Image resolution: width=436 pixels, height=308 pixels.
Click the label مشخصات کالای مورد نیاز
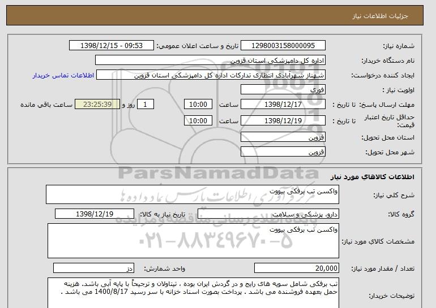(378, 241)
